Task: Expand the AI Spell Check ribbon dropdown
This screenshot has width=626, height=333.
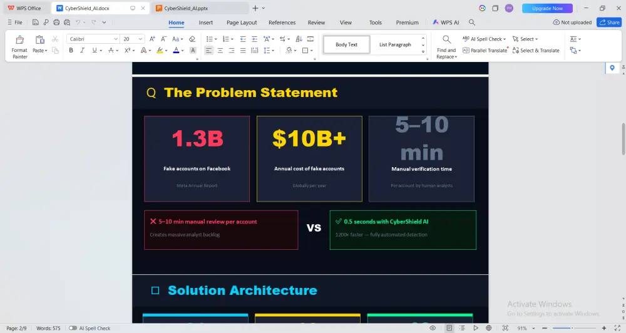Action: 505,39
